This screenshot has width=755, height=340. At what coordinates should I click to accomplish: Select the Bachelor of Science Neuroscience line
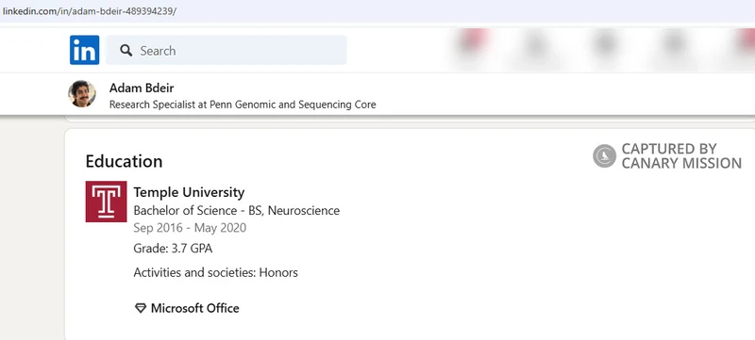[237, 210]
